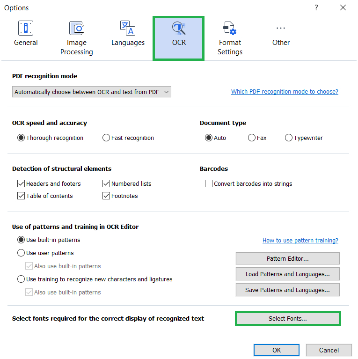Open the Pattern Editor button
Screen dimensions: 358x359
point(288,258)
